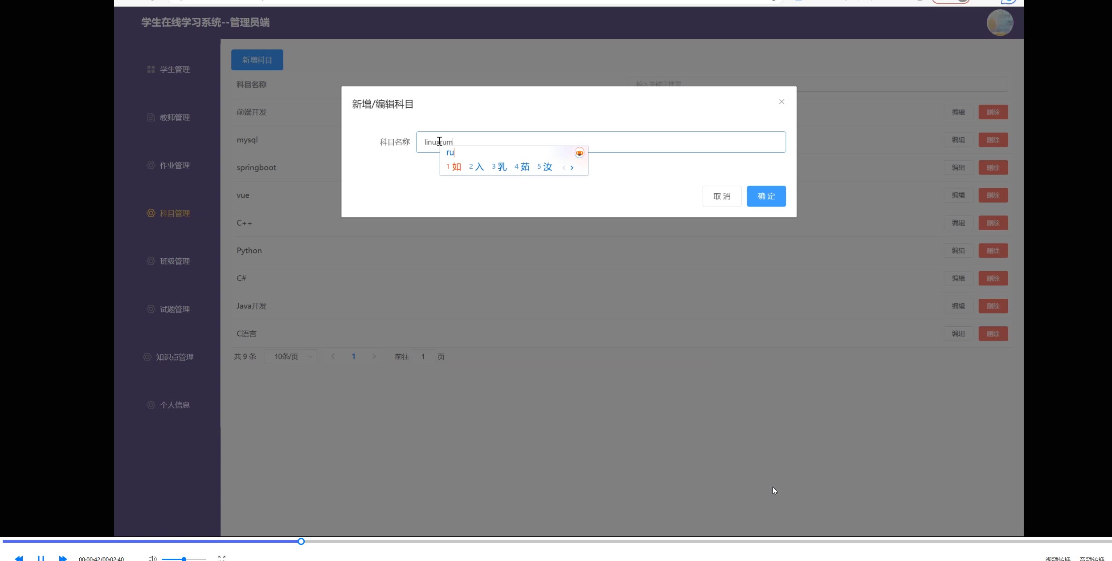This screenshot has width=1112, height=561.
Task: Click the admin avatar at top right
Action: coord(1000,23)
